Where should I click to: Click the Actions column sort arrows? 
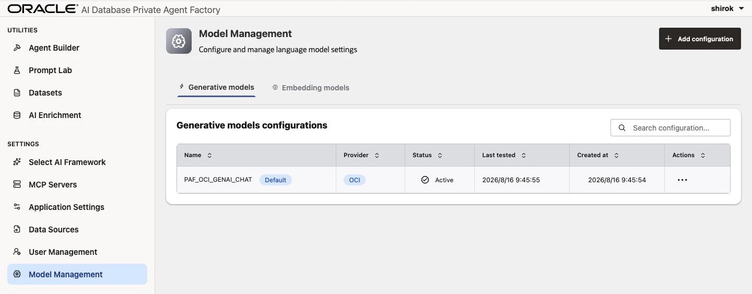click(x=703, y=155)
